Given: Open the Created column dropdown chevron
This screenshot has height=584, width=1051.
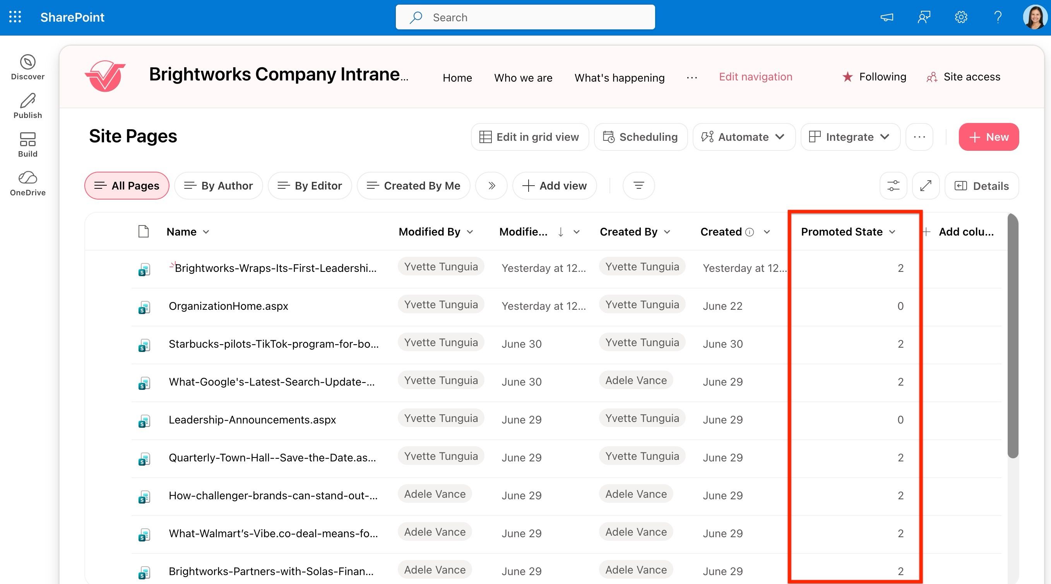Looking at the screenshot, I should [x=767, y=232].
